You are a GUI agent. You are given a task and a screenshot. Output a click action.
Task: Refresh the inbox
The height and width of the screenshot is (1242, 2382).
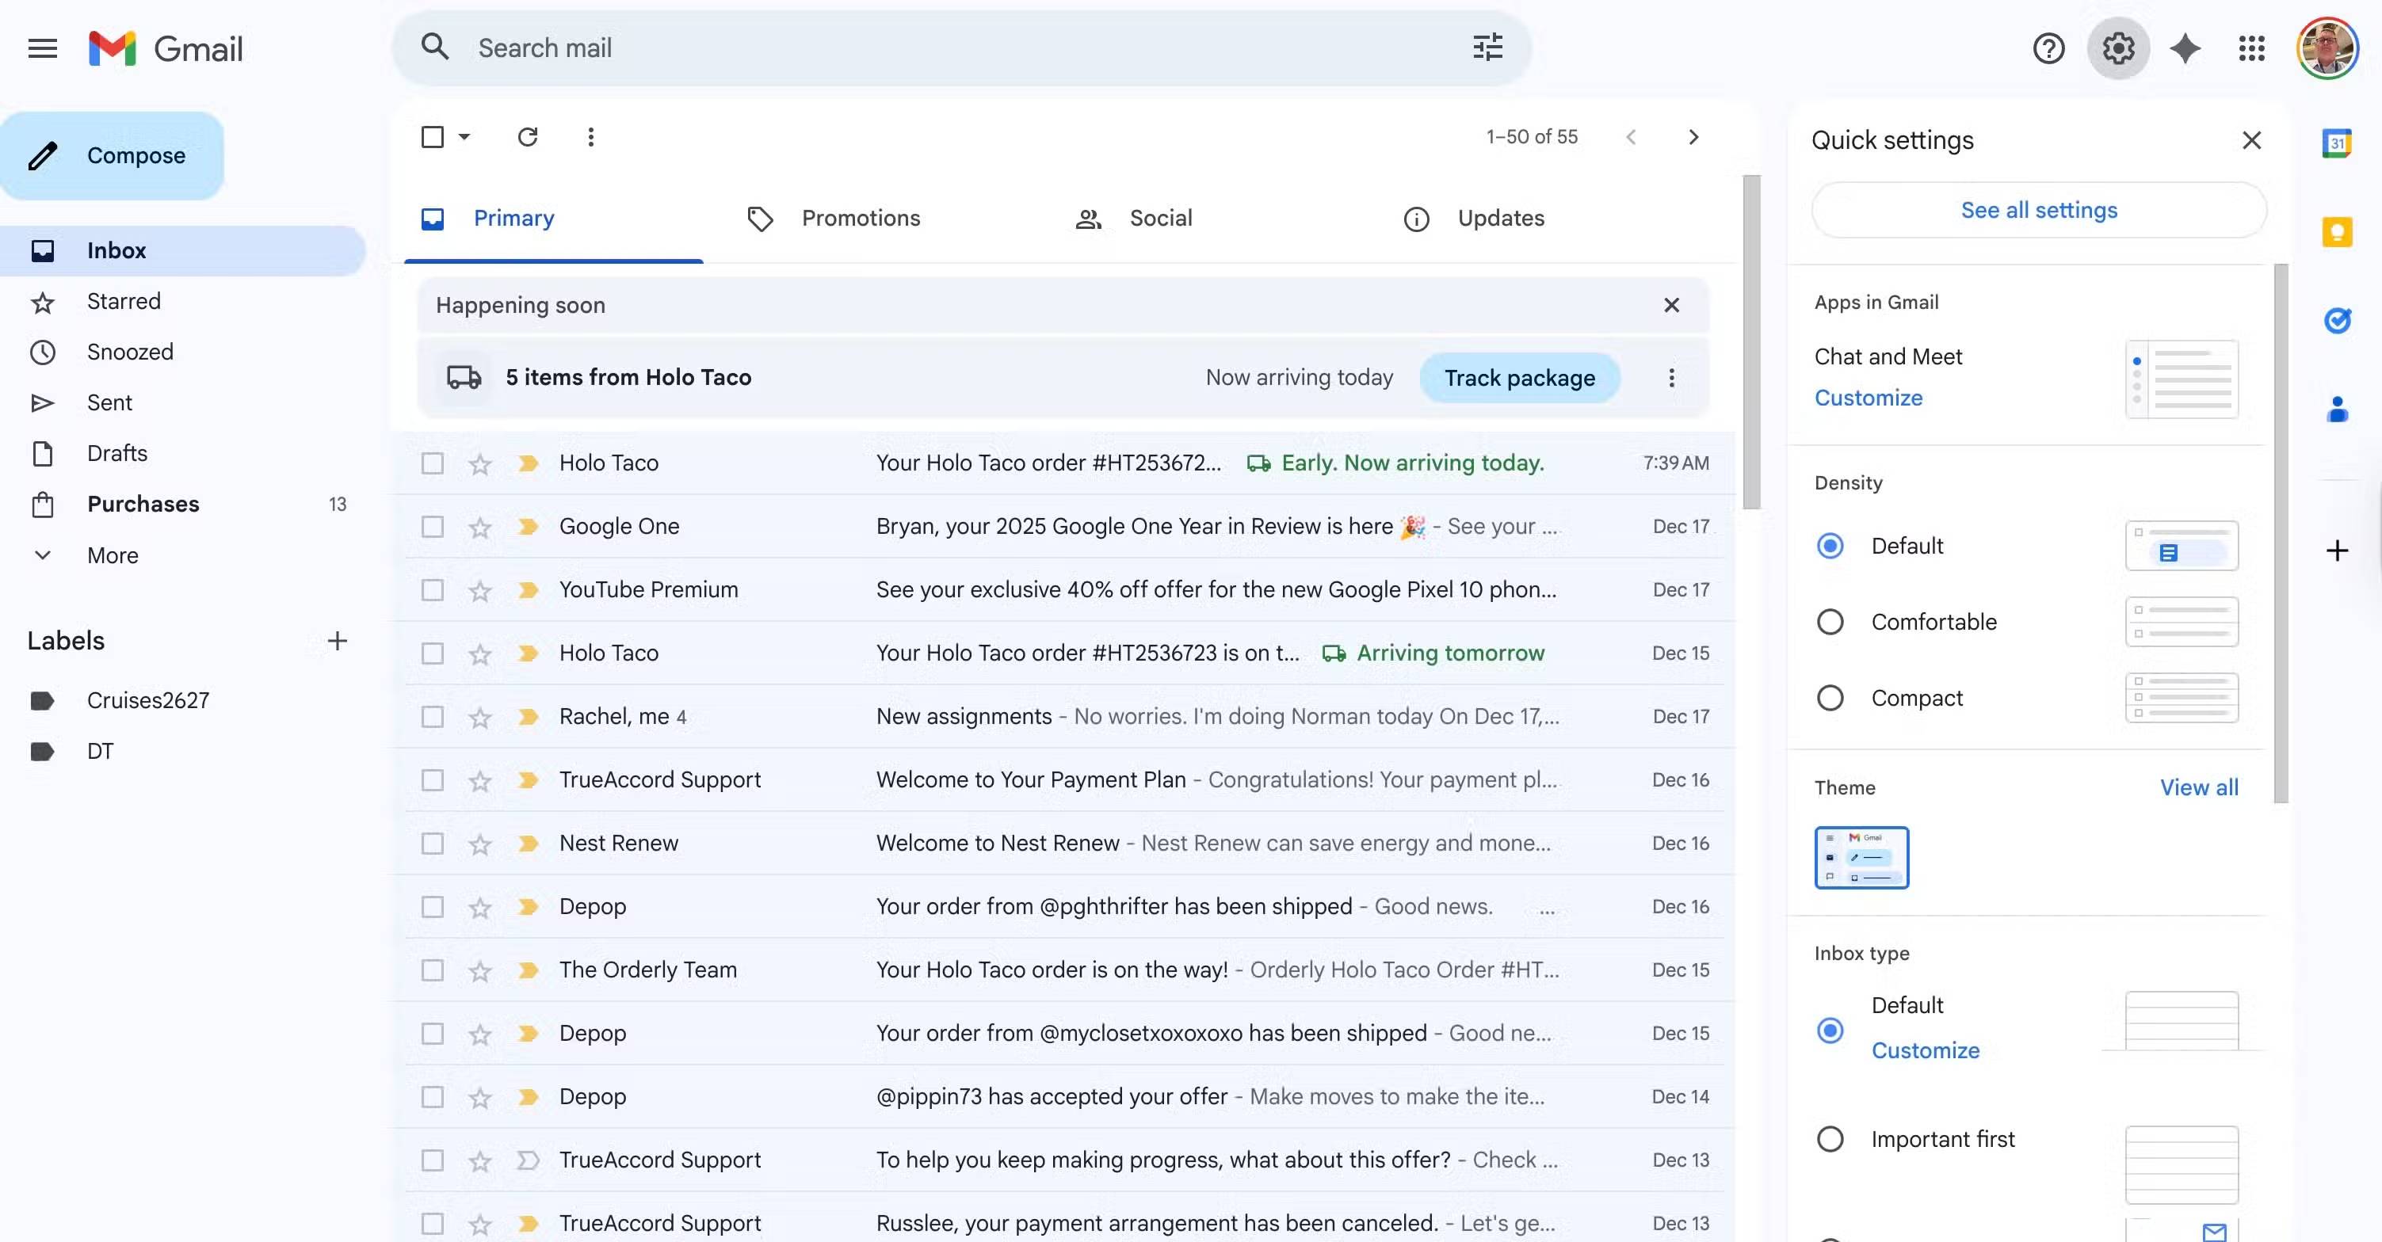(x=527, y=136)
